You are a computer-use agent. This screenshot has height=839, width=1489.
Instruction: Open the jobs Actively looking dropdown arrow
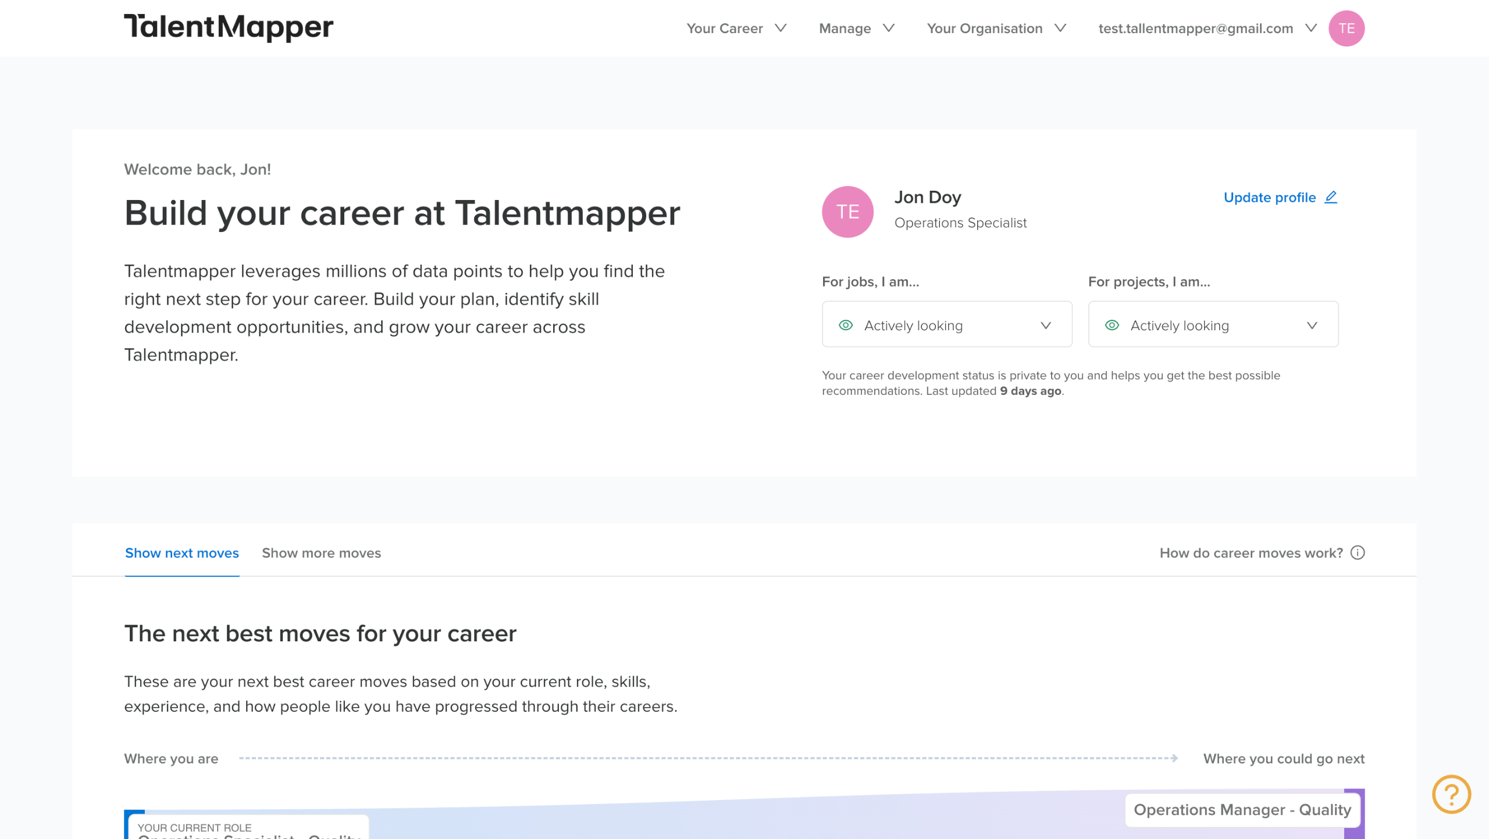coord(1046,325)
